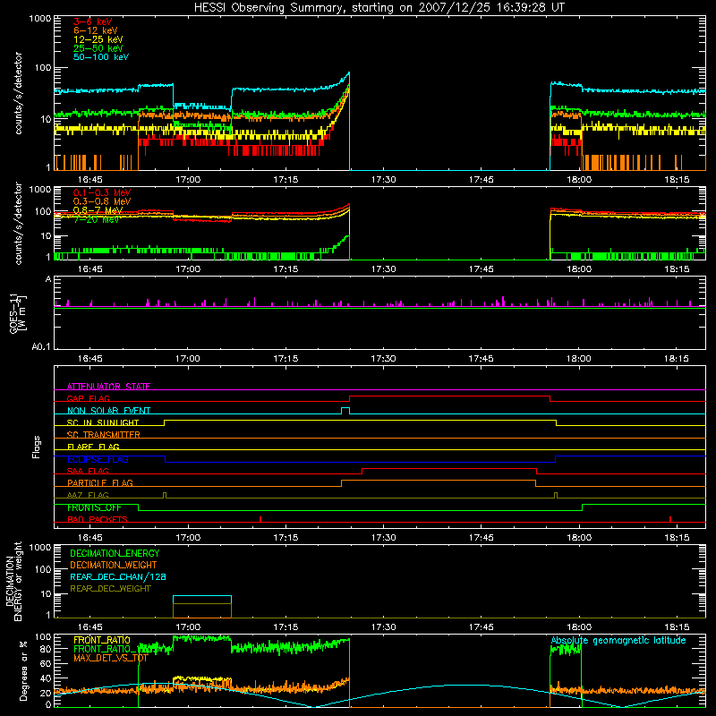Viewport: 716px width, 716px height.
Task: Select the NON_SOLAR_EVENT flag label
Action: point(108,411)
